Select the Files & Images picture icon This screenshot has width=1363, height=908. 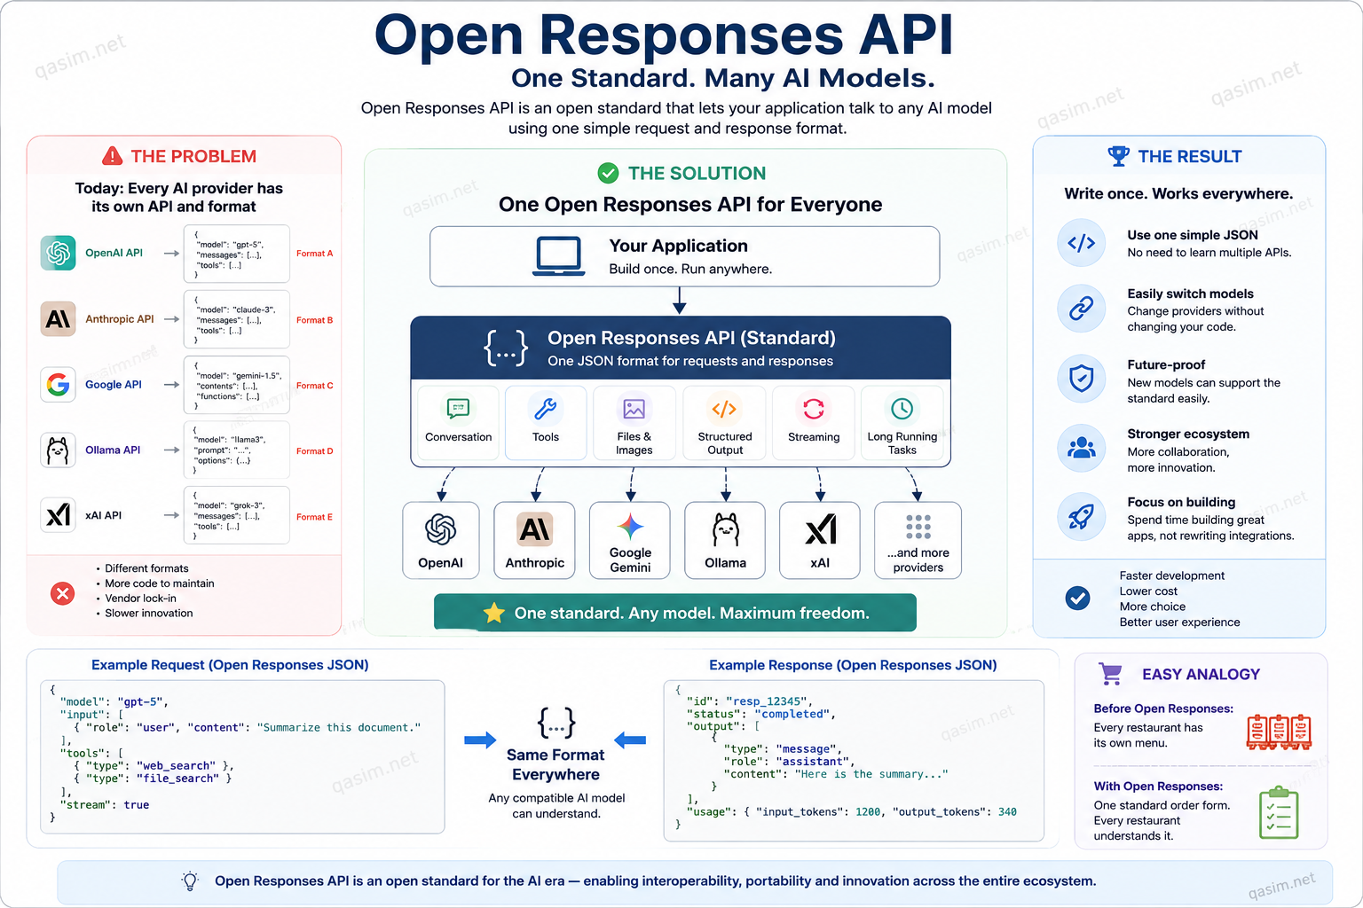[634, 409]
